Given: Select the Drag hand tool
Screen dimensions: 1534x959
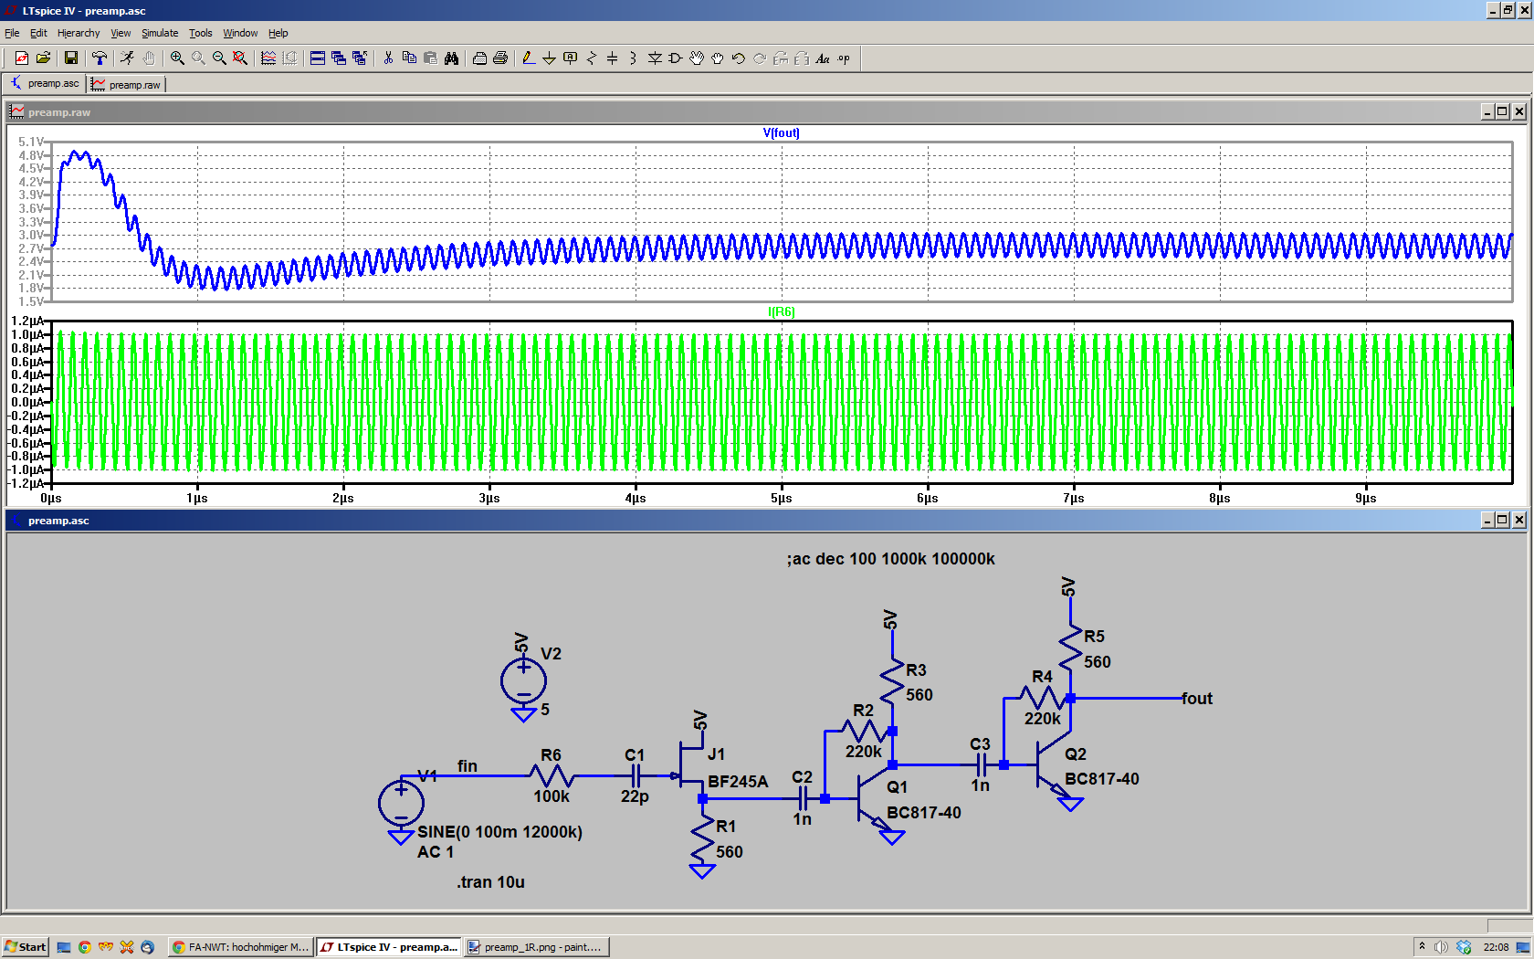Looking at the screenshot, I should (x=718, y=58).
